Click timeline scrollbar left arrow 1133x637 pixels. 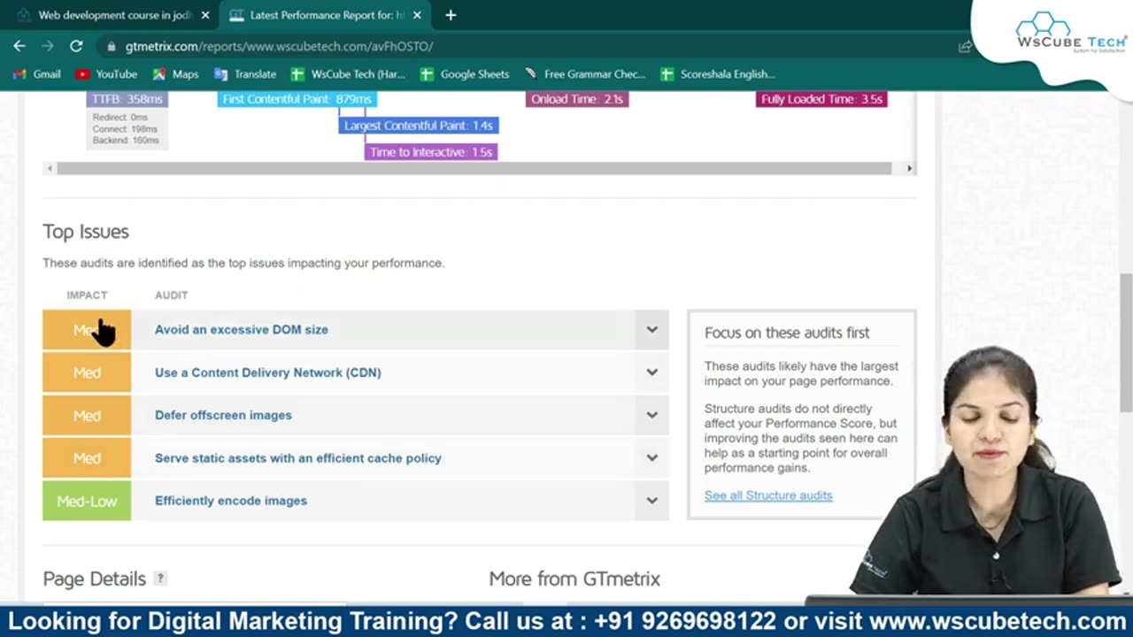tap(50, 168)
